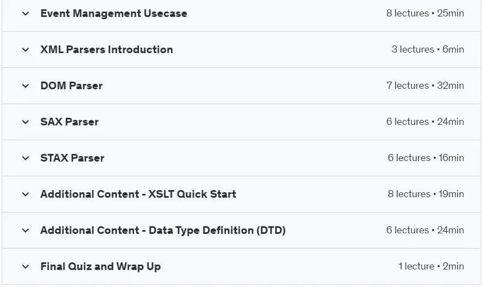
Task: Click the 1 lecture • 2min label
Action: tap(431, 266)
